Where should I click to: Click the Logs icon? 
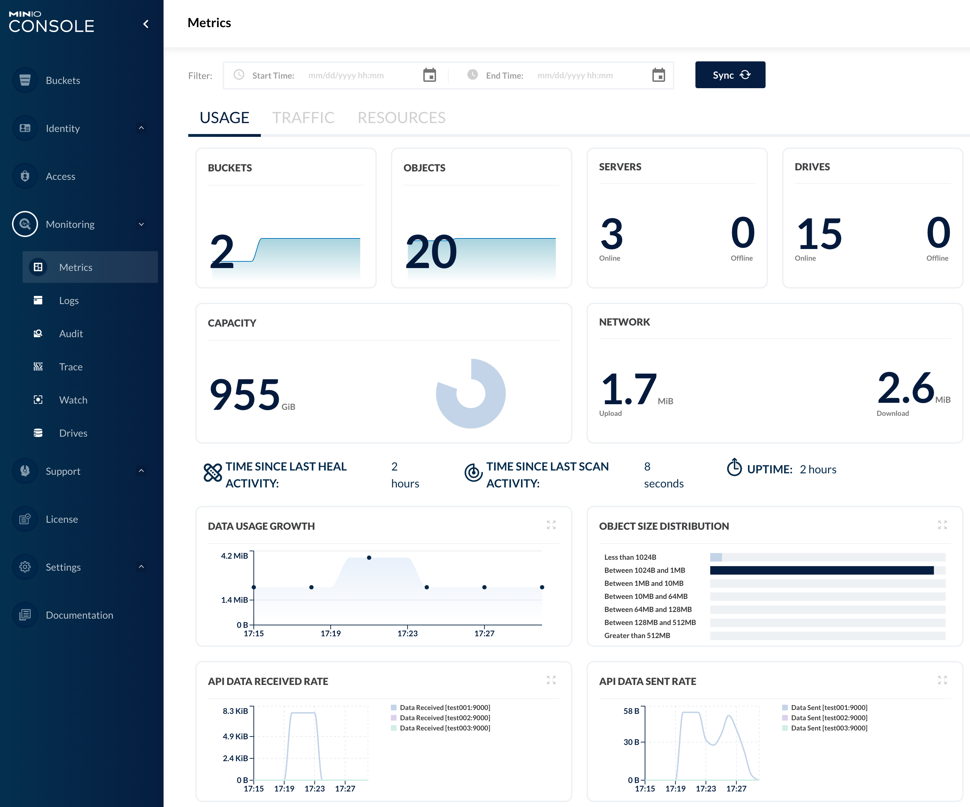point(38,301)
